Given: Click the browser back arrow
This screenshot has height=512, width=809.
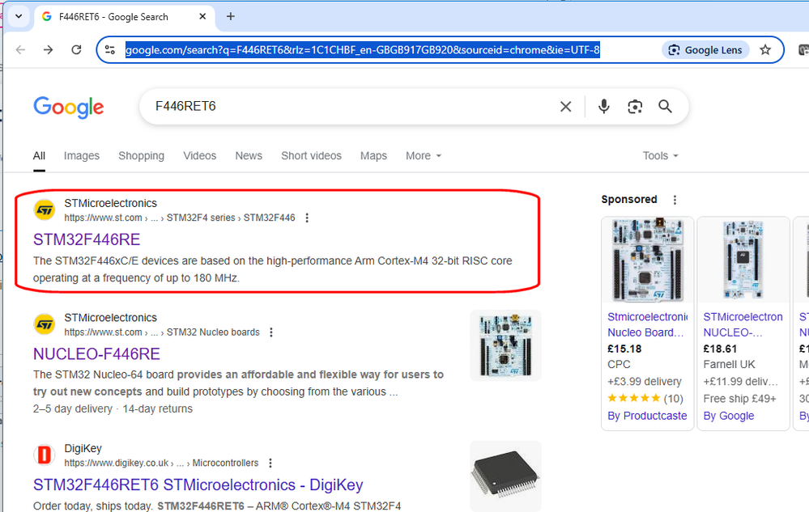Looking at the screenshot, I should 20,50.
